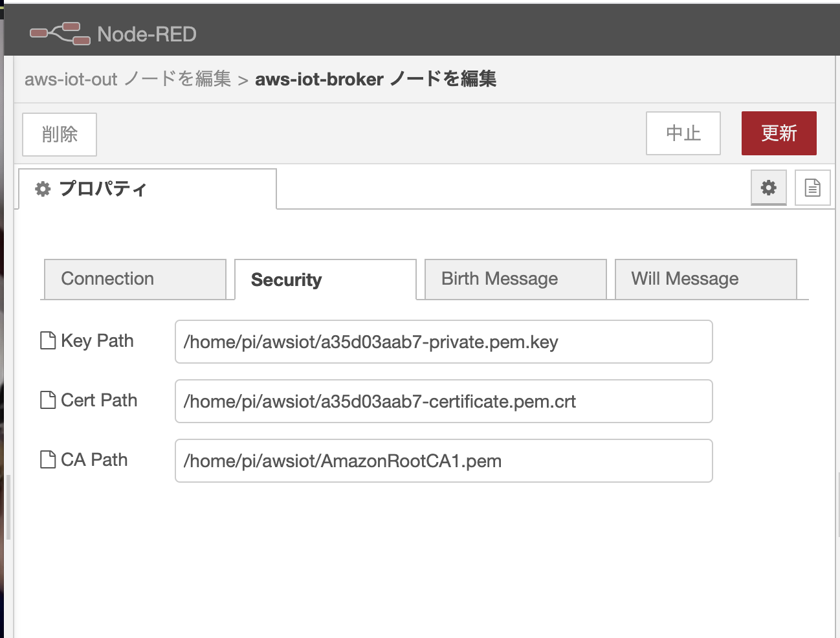Click the red 更新 update button

(779, 133)
